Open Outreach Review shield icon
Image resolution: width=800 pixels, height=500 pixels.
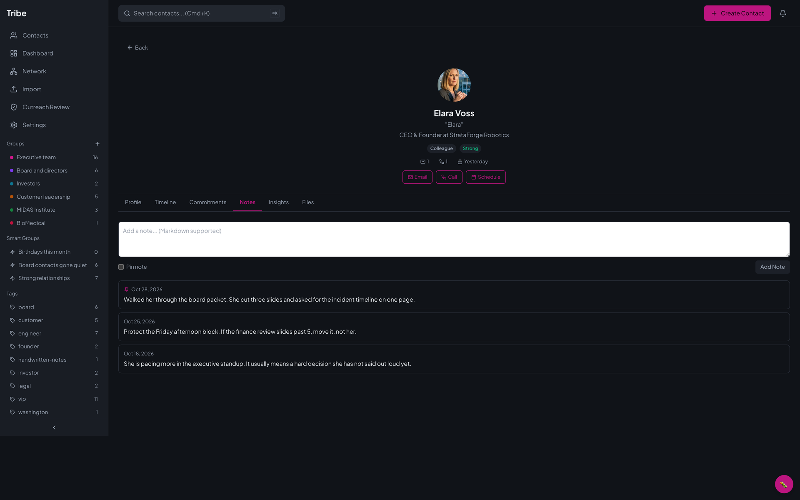coord(14,107)
